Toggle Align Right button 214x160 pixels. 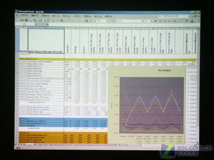(169, 21)
